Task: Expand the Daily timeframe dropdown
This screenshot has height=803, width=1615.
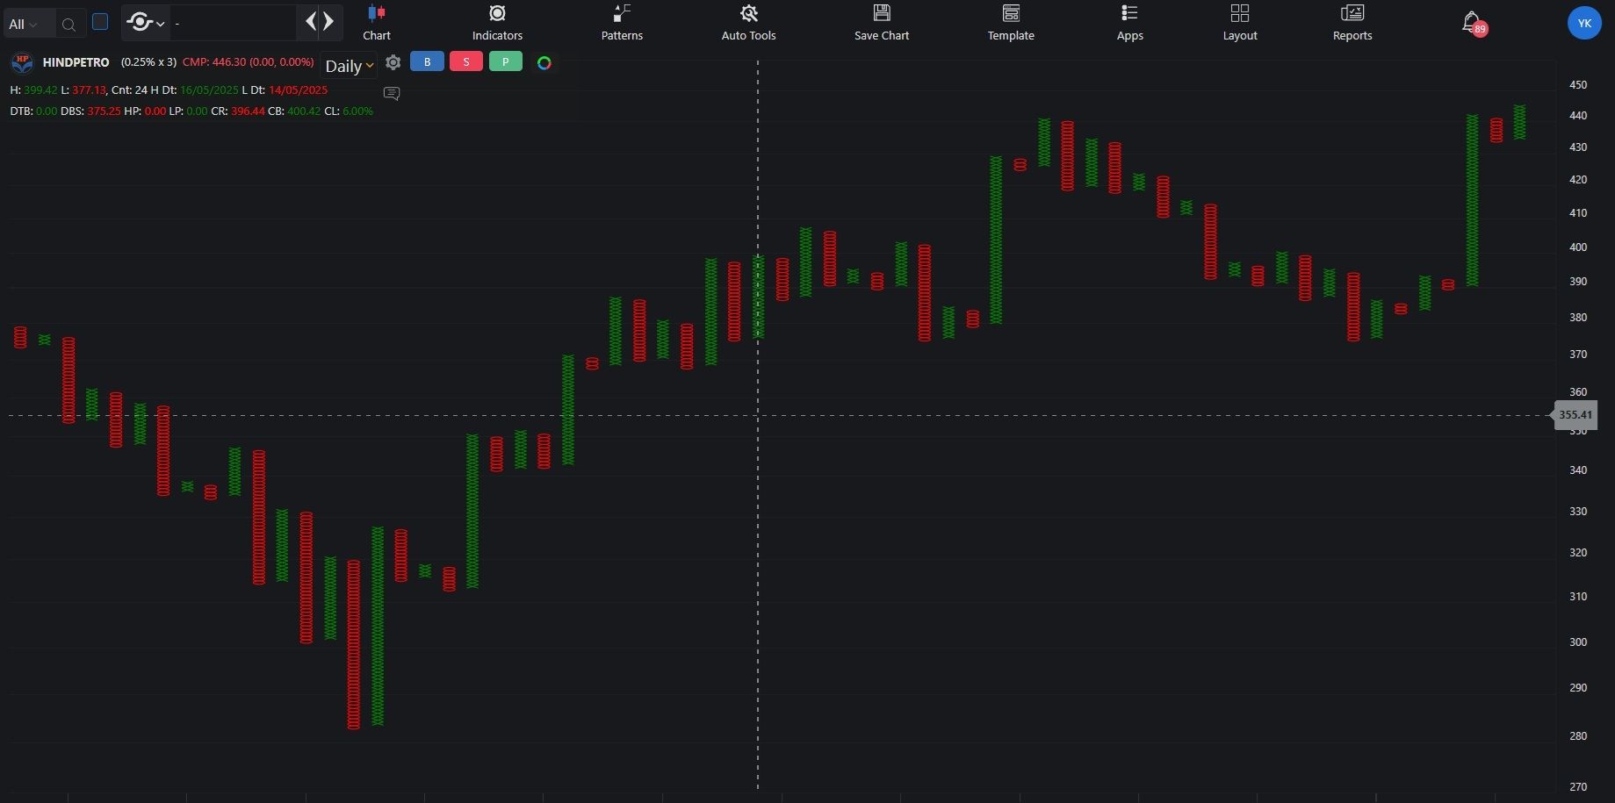Action: [x=349, y=66]
